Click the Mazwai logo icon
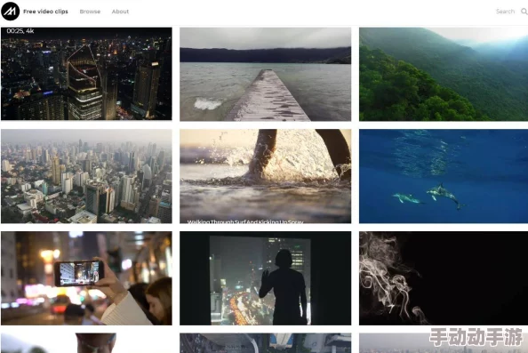The image size is (528, 353). (10, 12)
